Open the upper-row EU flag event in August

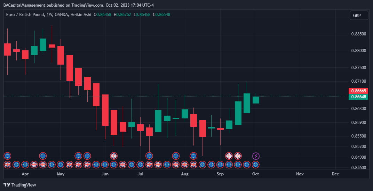(194, 156)
